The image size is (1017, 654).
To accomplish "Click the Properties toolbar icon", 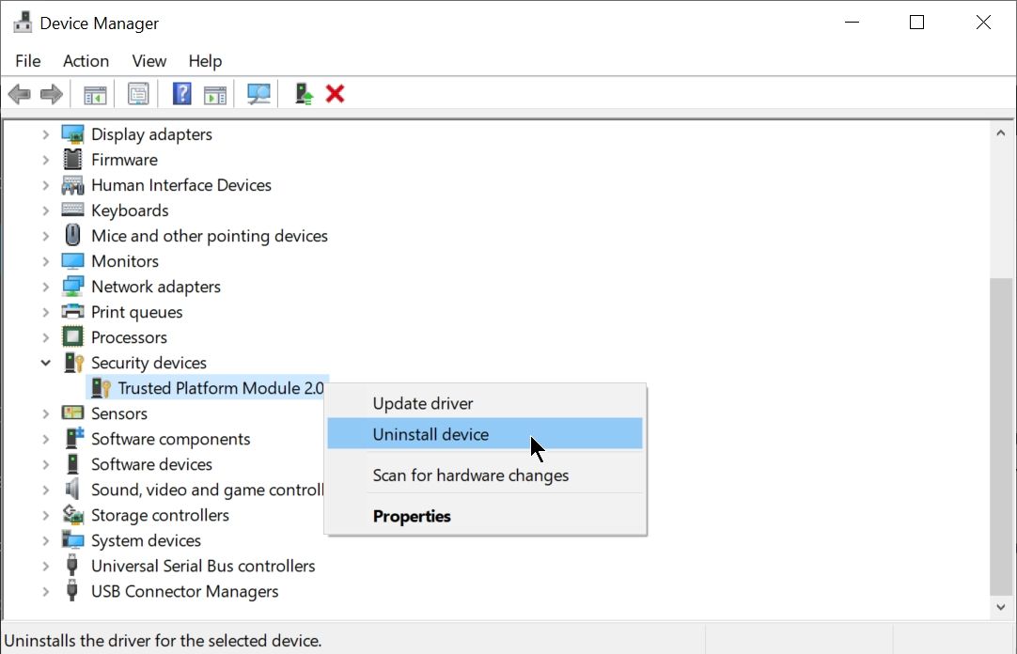I will 138,94.
